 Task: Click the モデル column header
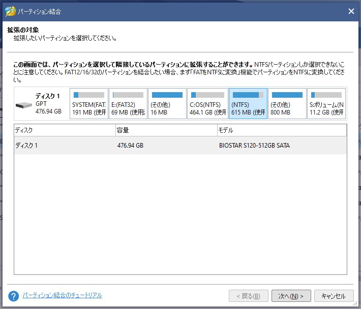(x=281, y=130)
